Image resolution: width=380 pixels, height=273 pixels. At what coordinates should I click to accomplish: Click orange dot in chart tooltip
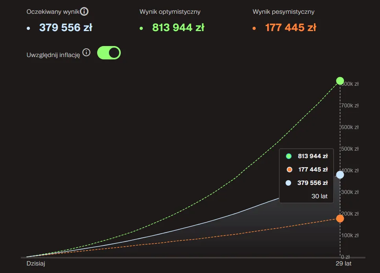coord(289,170)
